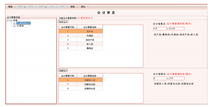Click 会计要素代码 header in 预算会计 table

[68, 76]
